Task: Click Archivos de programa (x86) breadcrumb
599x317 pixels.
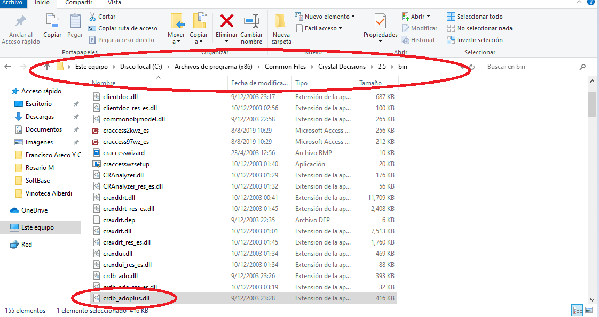Action: (214, 67)
